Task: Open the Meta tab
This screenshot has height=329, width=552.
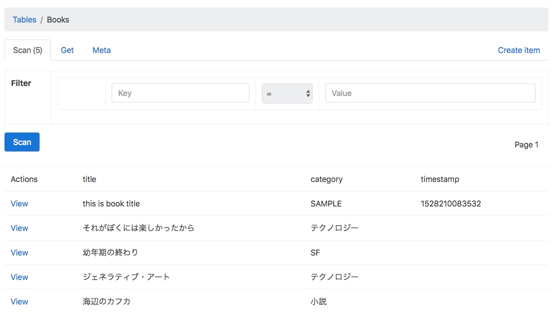Action: pos(102,50)
